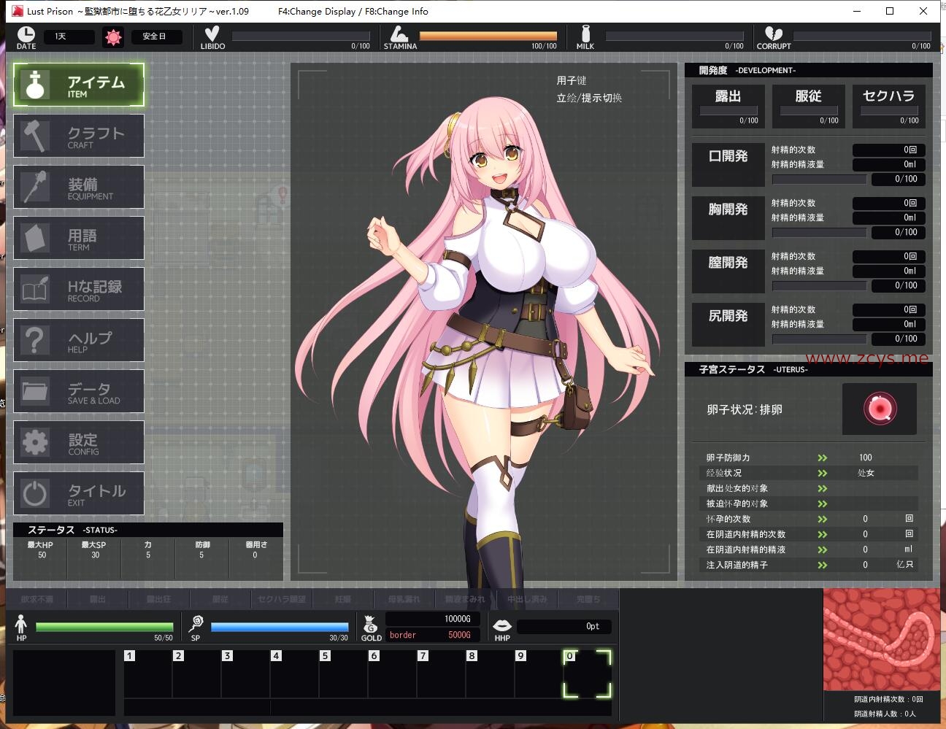Click the lips HHP icon

502,625
